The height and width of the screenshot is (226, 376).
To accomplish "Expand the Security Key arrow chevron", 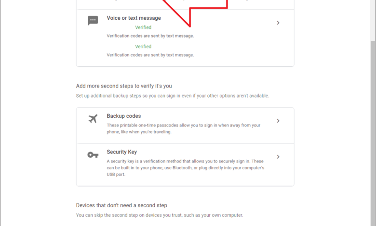I will coord(278,157).
